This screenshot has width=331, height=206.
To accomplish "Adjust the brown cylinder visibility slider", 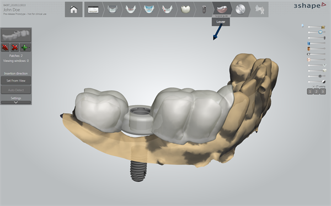I will [x=317, y=49].
